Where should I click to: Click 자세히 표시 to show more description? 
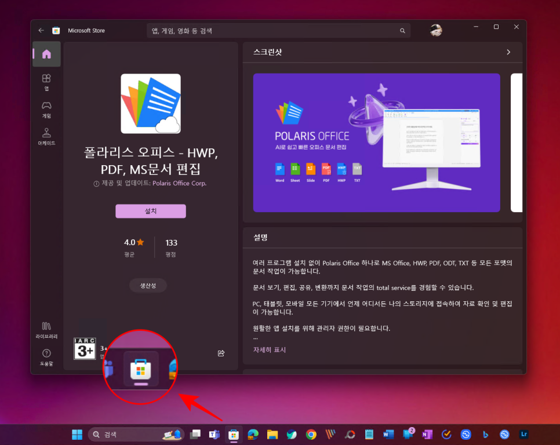[270, 350]
